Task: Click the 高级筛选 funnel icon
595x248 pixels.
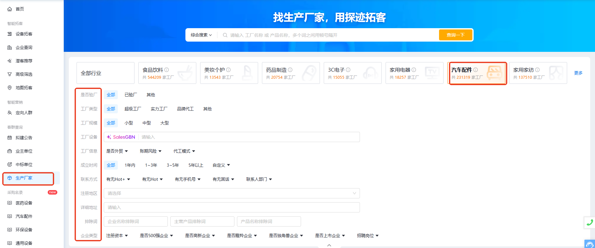Action: [x=10, y=74]
